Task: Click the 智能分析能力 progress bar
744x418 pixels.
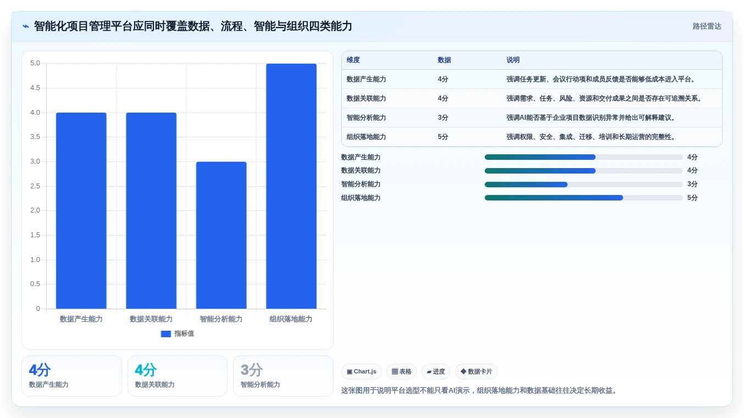Action: (x=584, y=185)
